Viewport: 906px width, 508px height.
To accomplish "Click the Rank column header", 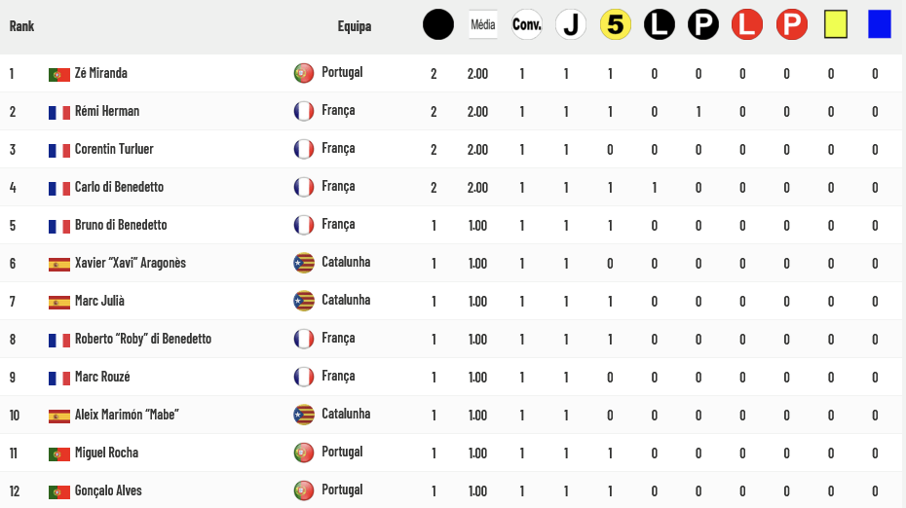I will coord(22,26).
